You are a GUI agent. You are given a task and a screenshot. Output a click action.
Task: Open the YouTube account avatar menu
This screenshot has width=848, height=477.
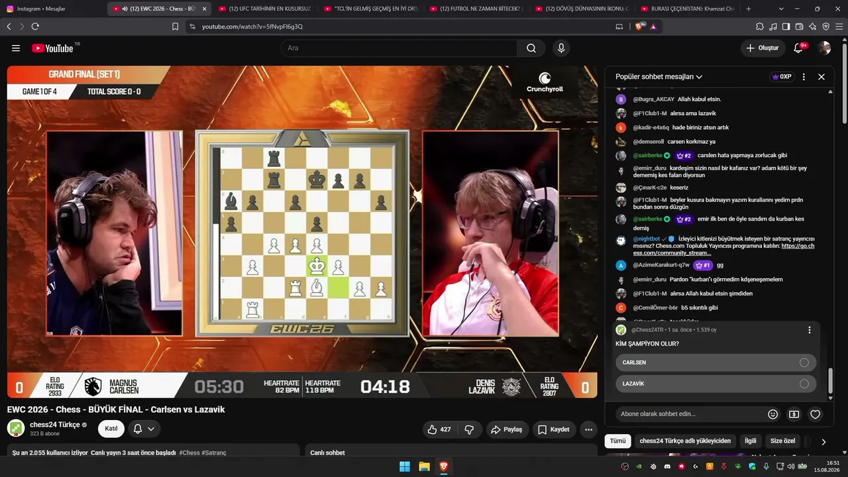coord(824,48)
